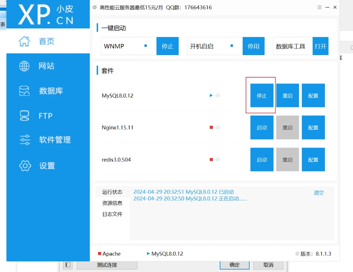Click the MySQL8.0.12 running play indicator
The height and width of the screenshot is (272, 353).
coord(211,95)
